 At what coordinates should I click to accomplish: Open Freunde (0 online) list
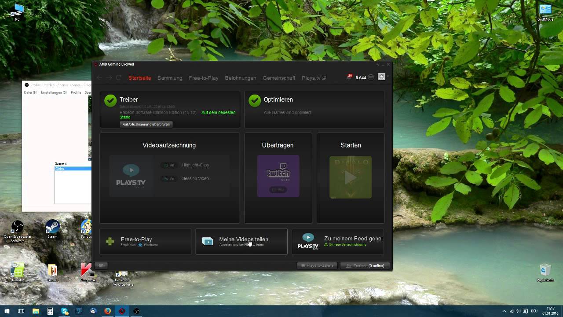(365, 265)
